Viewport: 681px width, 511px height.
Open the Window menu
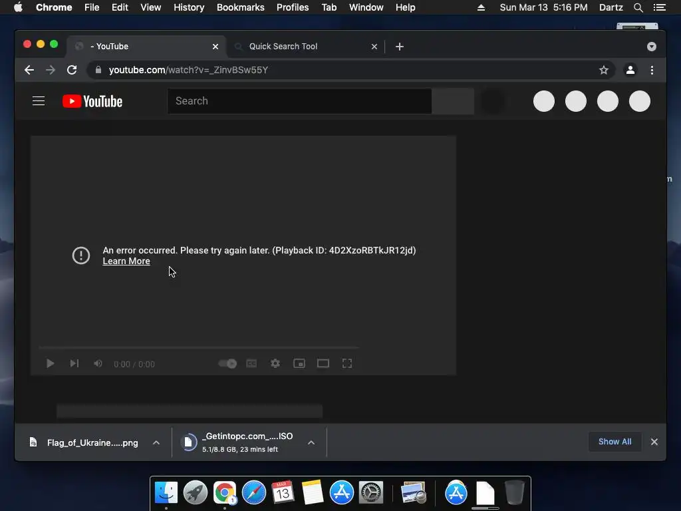coord(366,7)
